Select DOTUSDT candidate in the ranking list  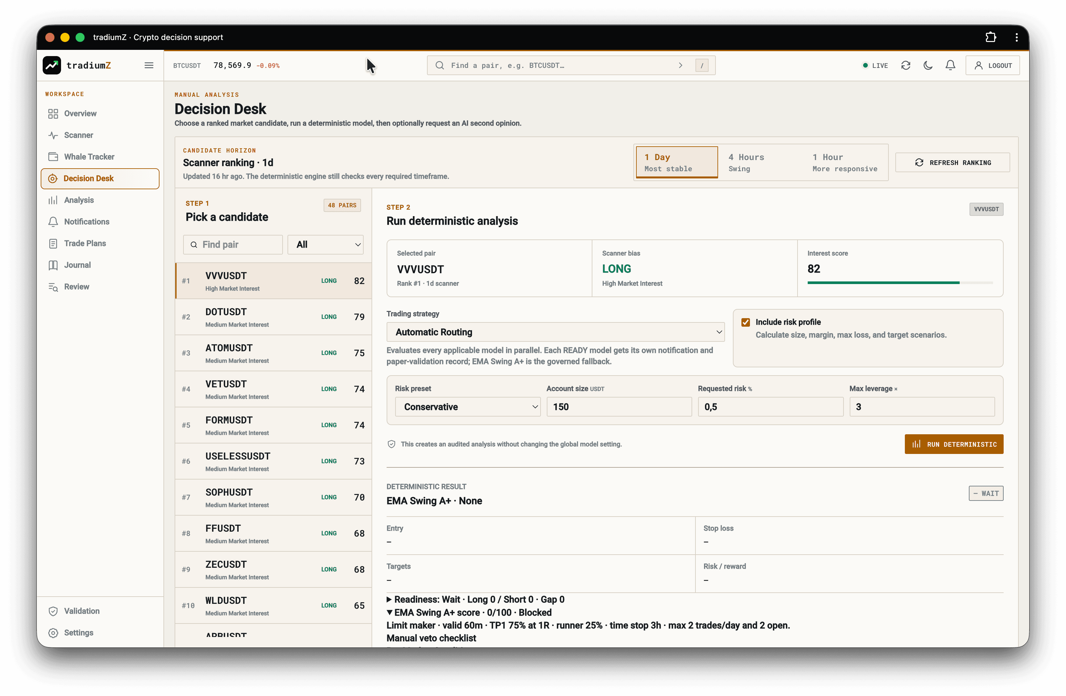(273, 317)
